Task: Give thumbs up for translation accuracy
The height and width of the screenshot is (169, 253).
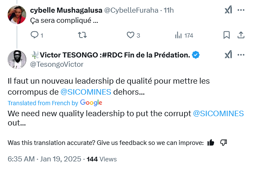Action: 211,142
